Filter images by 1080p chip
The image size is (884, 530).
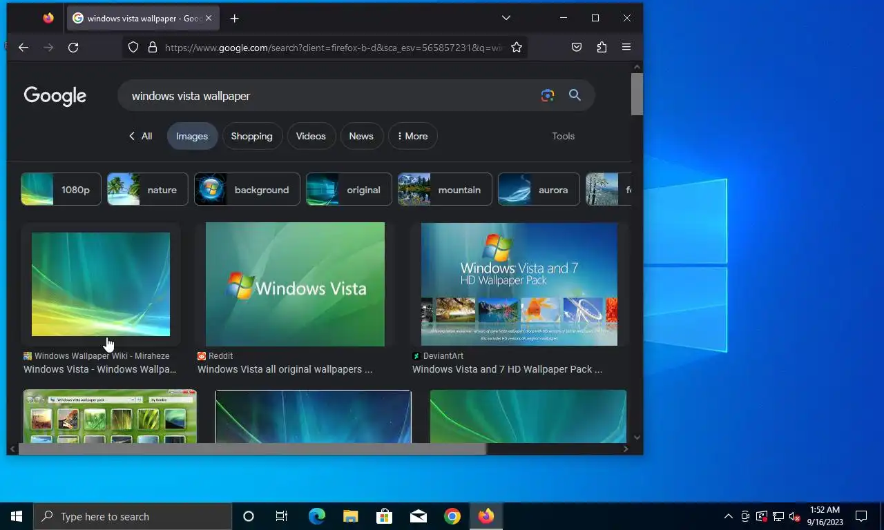point(61,190)
